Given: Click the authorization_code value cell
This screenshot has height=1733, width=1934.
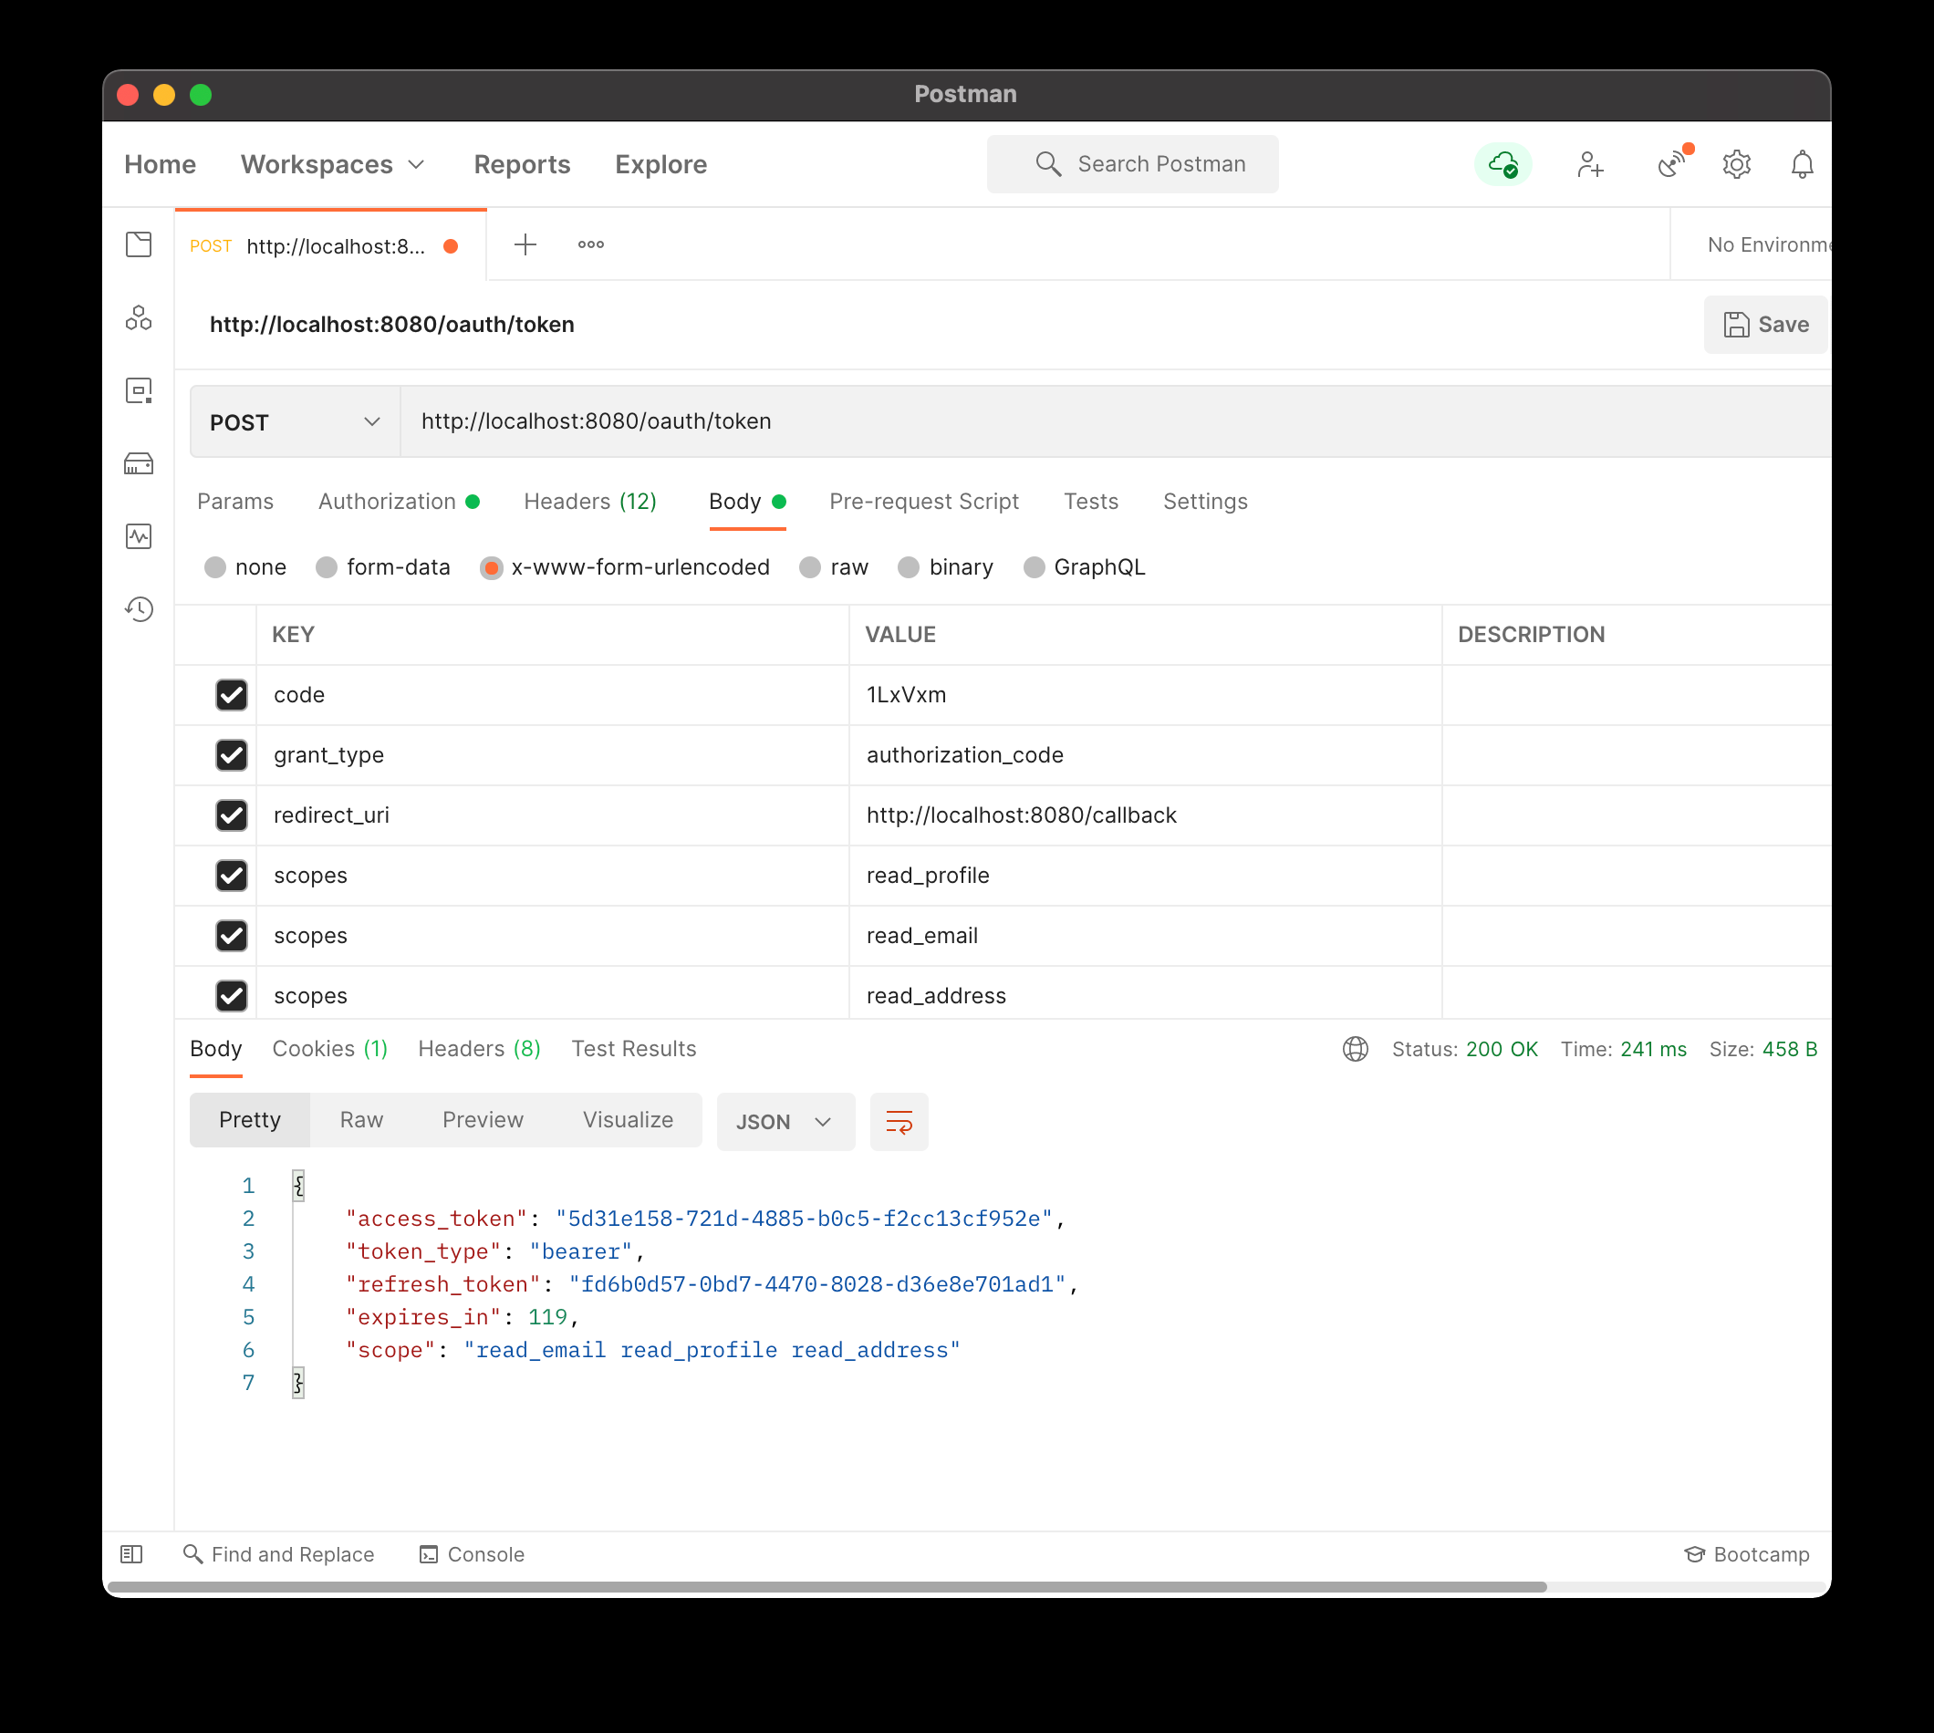Looking at the screenshot, I should (x=1146, y=755).
